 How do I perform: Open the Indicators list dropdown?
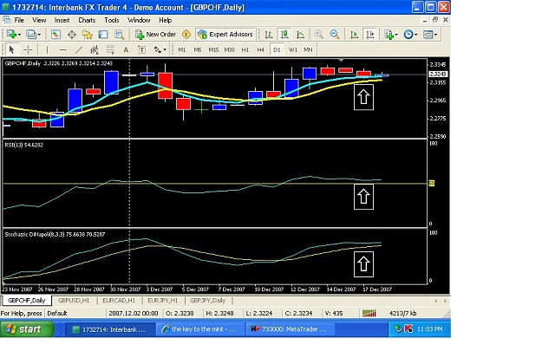pyautogui.click(x=391, y=34)
